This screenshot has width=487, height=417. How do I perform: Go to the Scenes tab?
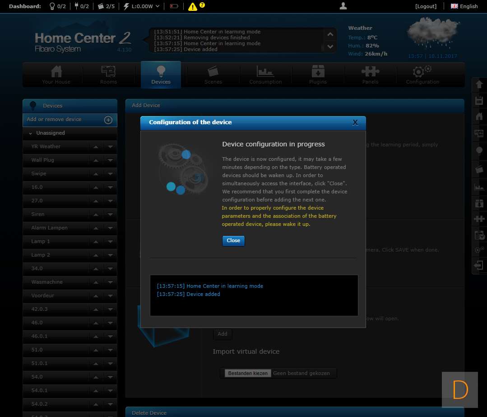pos(213,75)
